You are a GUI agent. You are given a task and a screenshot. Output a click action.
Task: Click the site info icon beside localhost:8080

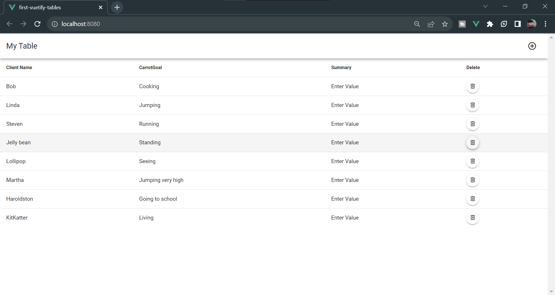[54, 24]
